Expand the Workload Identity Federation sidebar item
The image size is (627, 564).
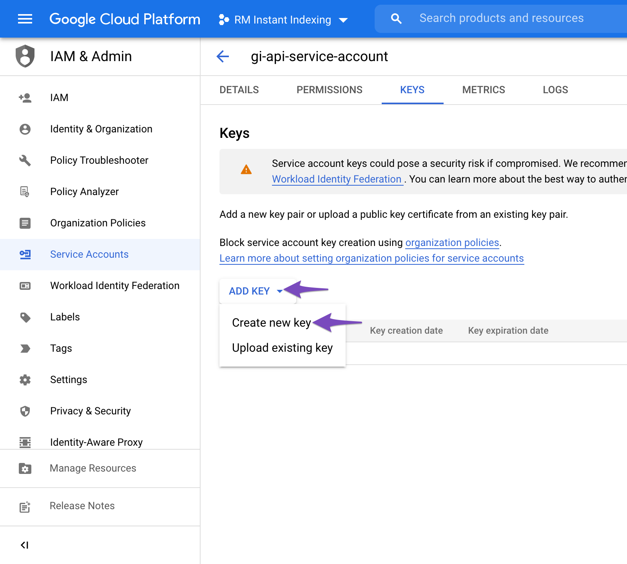click(114, 286)
